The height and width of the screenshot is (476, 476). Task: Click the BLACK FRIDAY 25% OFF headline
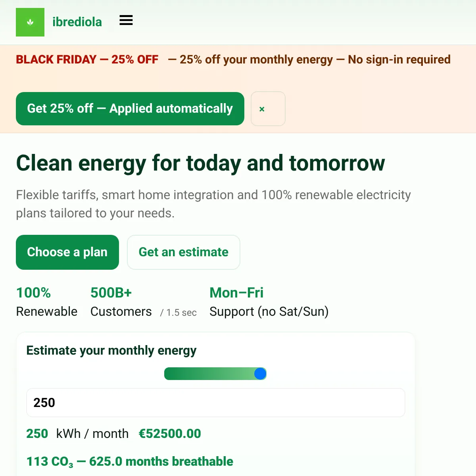coord(87,59)
